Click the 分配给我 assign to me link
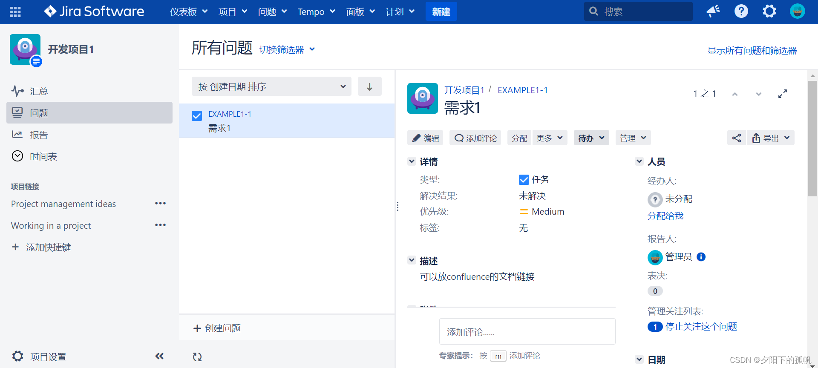Viewport: 818px width, 368px height. click(x=665, y=216)
